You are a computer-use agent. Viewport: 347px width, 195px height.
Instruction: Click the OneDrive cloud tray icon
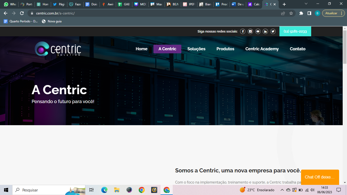(x=288, y=190)
